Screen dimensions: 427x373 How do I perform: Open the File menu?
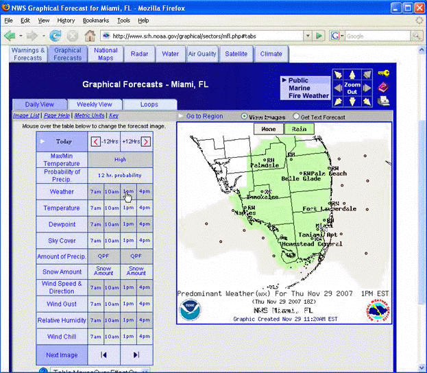[x=8, y=21]
